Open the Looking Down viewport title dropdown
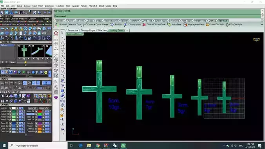 83,34
